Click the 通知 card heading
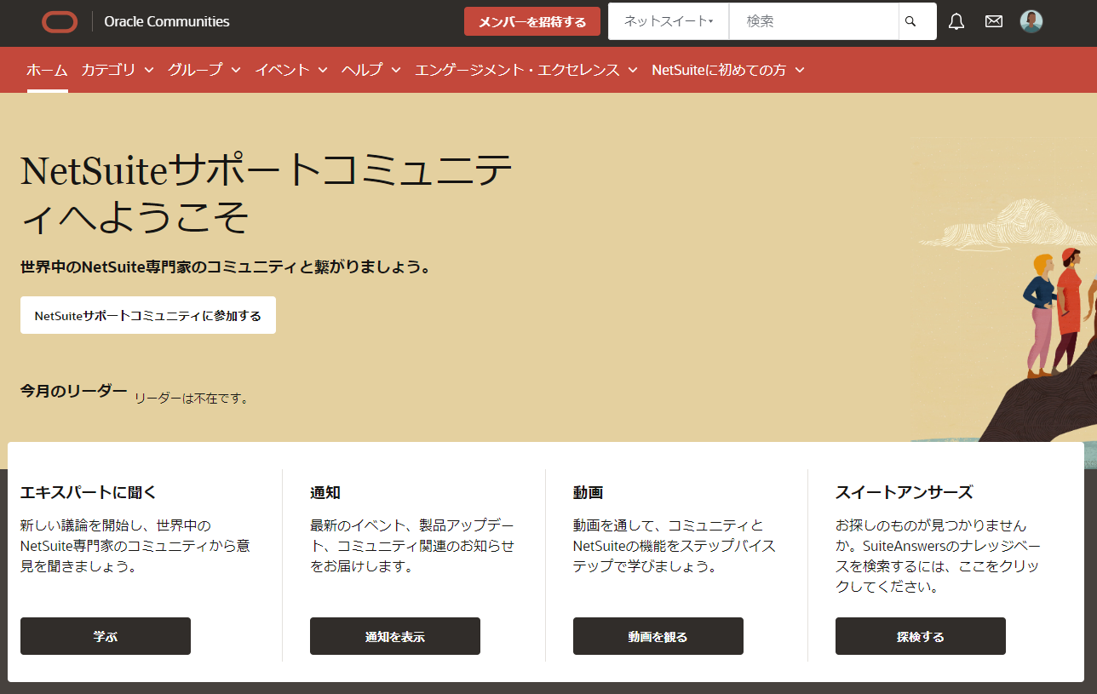 (325, 492)
